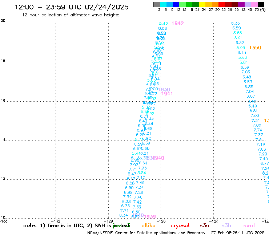Select the 's3a' satellite label
269x236 pixels.
click(204, 225)
